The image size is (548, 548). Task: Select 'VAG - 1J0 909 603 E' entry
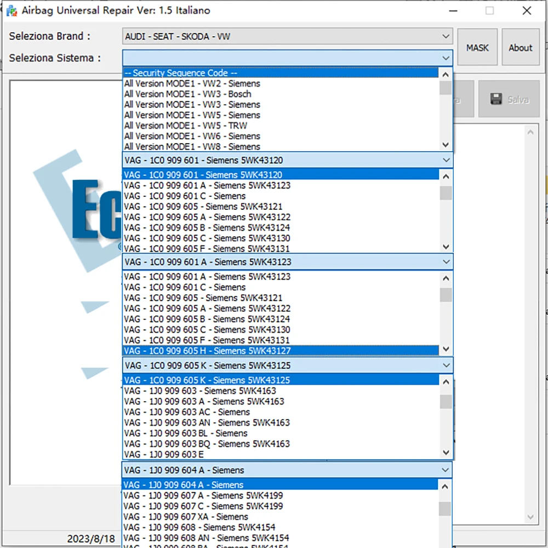(281, 454)
